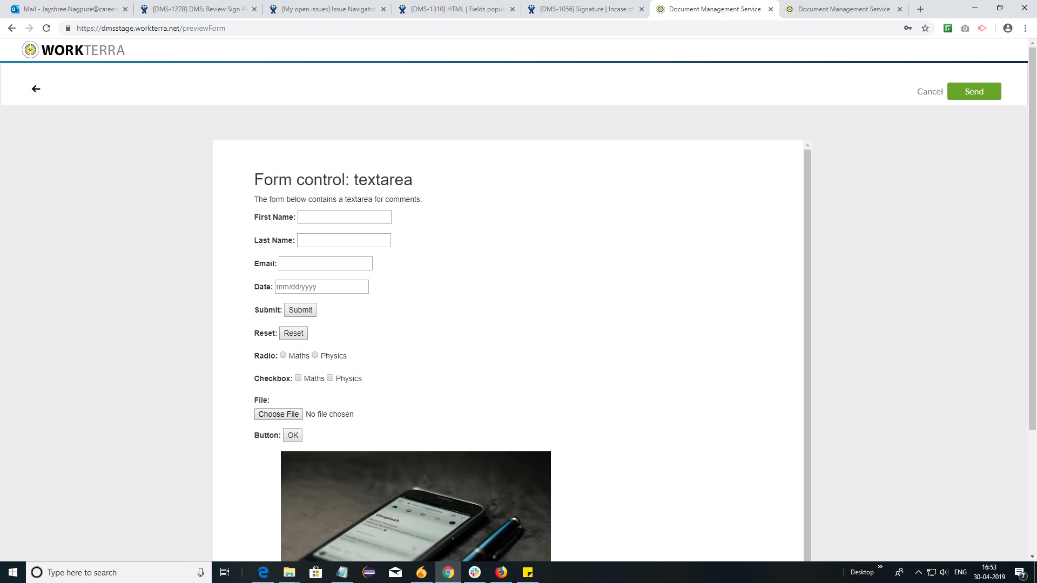Click the Reset button in the form

[293, 333]
